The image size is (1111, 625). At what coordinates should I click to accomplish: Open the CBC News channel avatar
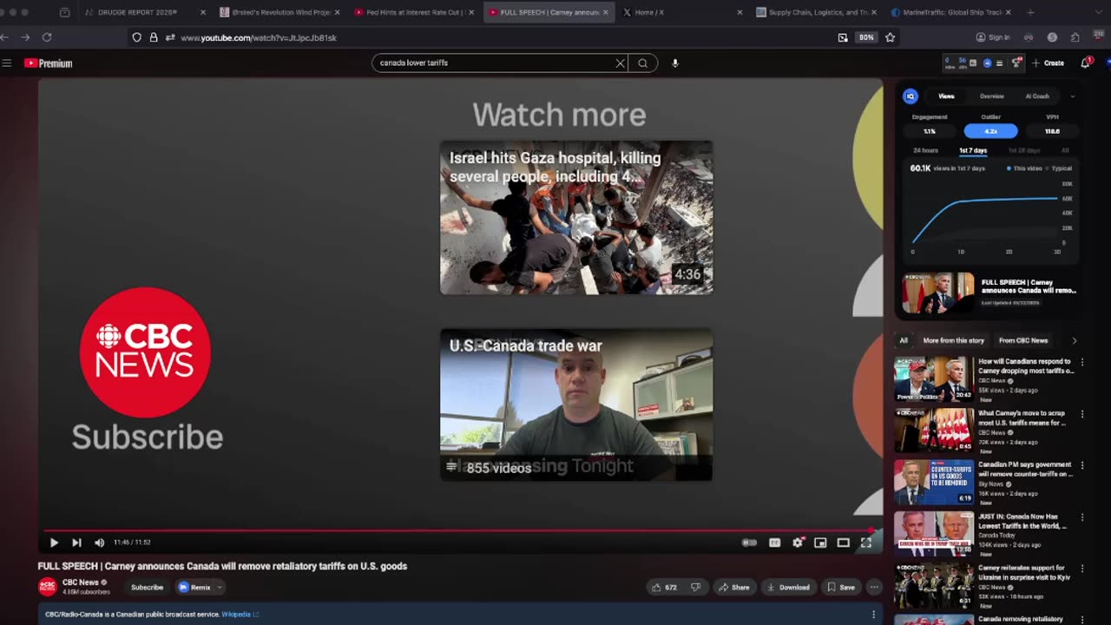[47, 587]
